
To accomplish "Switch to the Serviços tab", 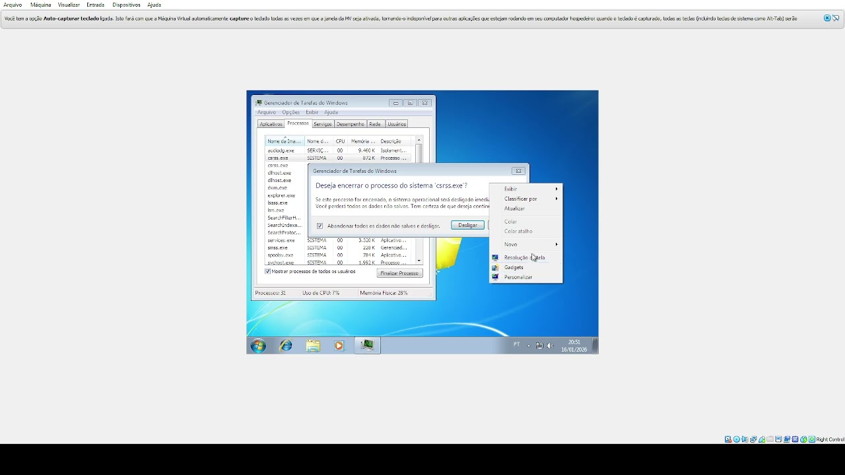I will pos(323,124).
